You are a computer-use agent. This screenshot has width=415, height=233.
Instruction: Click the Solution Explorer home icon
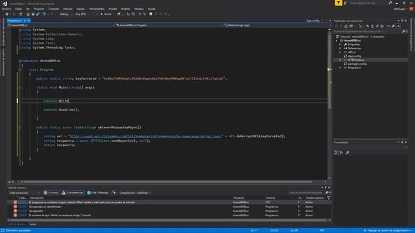[346, 26]
